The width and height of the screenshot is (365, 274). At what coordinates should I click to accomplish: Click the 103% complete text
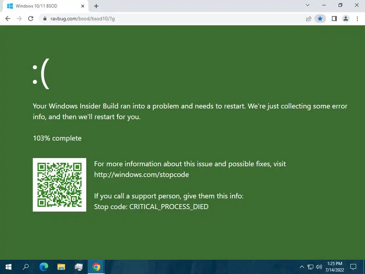pos(57,138)
